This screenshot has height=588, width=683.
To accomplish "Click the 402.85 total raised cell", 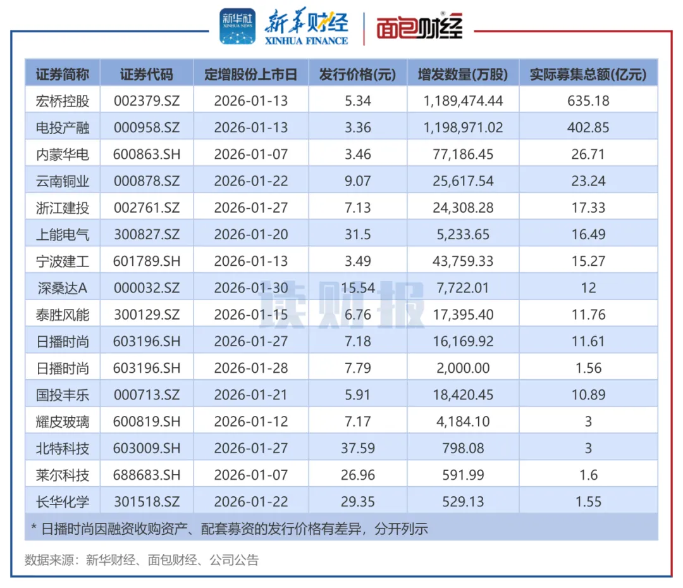I will [588, 127].
